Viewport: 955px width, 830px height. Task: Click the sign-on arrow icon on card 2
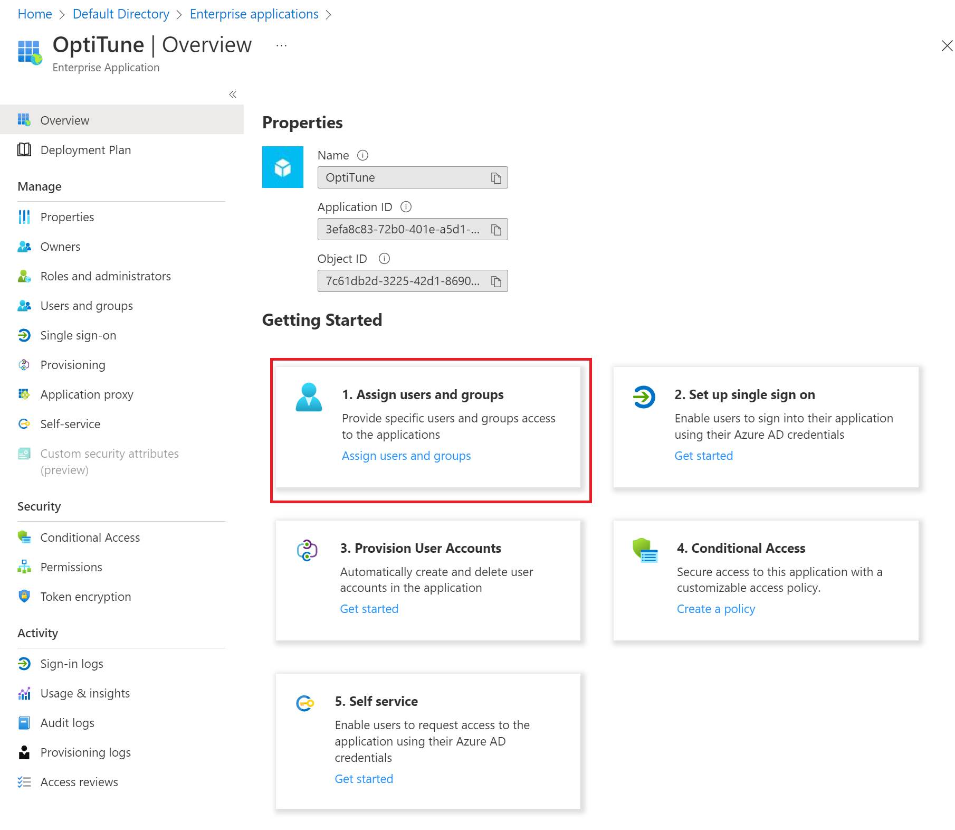coord(644,397)
